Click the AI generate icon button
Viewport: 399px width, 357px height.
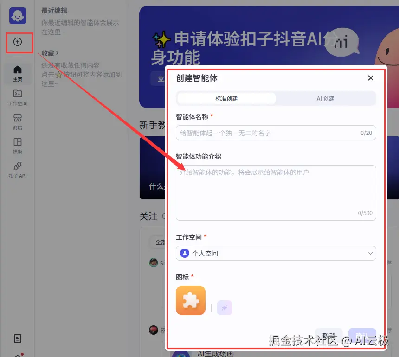point(225,308)
